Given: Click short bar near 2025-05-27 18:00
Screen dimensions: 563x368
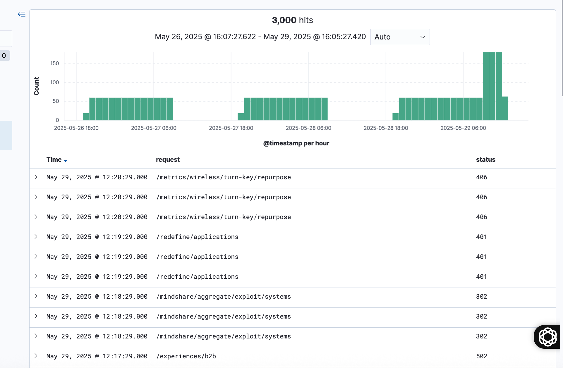Looking at the screenshot, I should click(x=241, y=117).
